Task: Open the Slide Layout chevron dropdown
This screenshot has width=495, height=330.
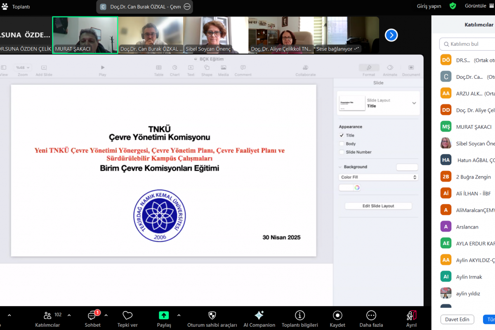Action: pos(414,103)
